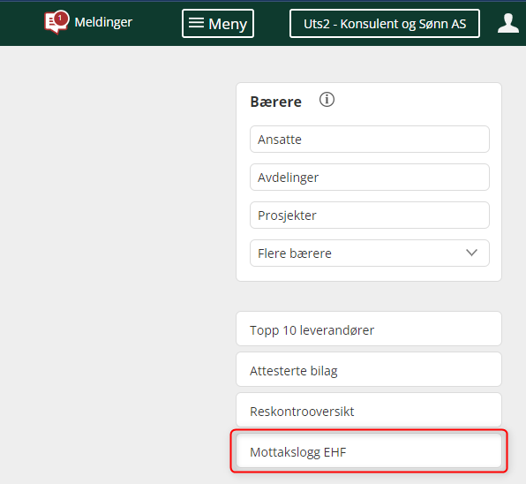
Task: Click the company name text in header
Action: pos(385,24)
